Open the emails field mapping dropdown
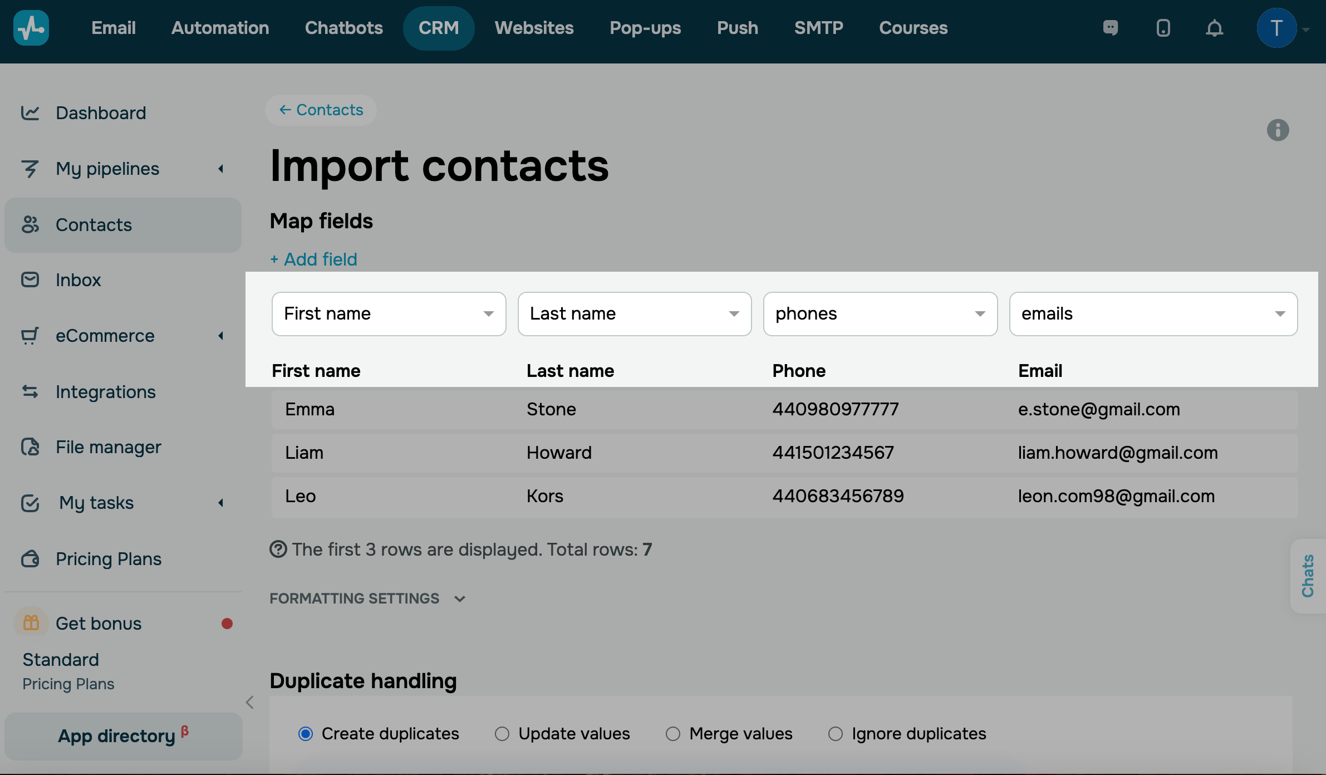This screenshot has width=1326, height=775. pyautogui.click(x=1153, y=314)
